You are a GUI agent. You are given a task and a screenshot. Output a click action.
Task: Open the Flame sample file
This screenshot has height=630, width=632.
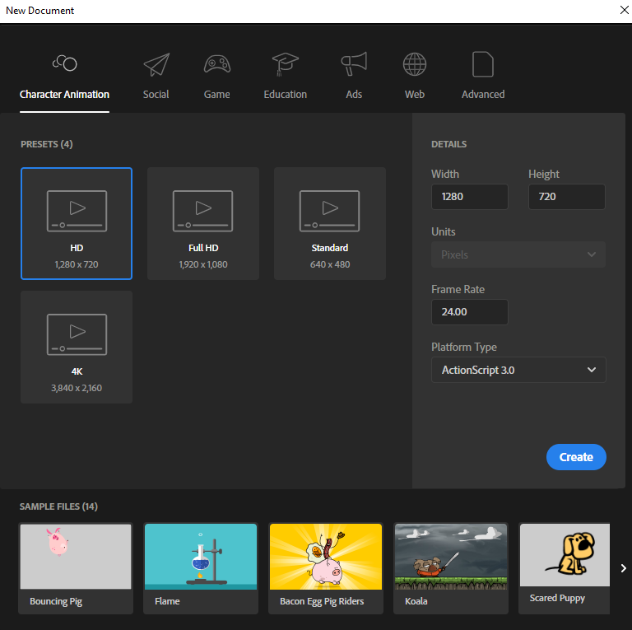(x=201, y=569)
